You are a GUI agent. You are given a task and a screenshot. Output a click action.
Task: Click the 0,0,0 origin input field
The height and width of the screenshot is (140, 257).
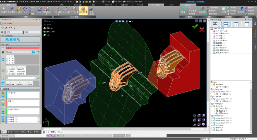23,48
